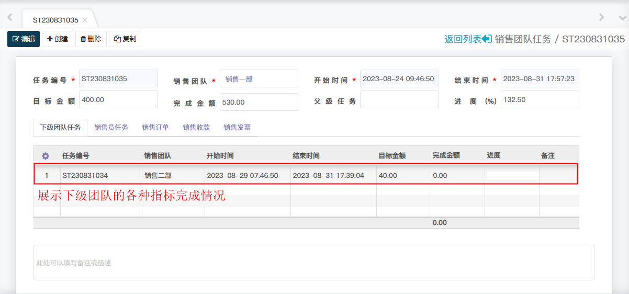The width and height of the screenshot is (629, 294).
Task: Switch to 销售员任务 tab
Action: click(111, 127)
